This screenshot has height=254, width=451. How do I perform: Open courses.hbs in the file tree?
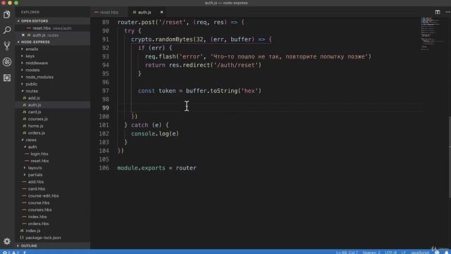pyautogui.click(x=39, y=210)
